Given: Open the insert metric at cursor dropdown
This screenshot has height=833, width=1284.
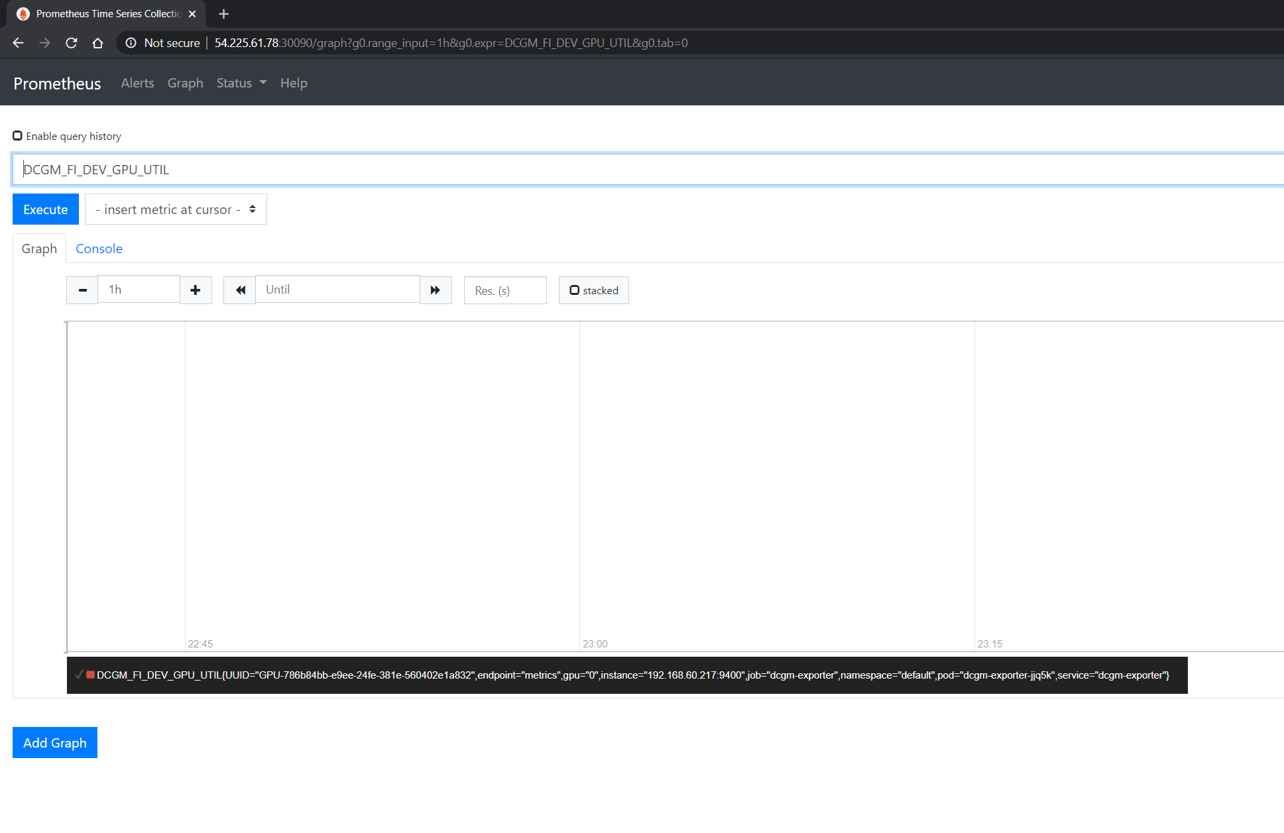Looking at the screenshot, I should click(176, 209).
